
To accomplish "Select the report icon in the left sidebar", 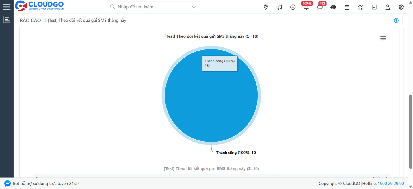I will click(x=7, y=20).
